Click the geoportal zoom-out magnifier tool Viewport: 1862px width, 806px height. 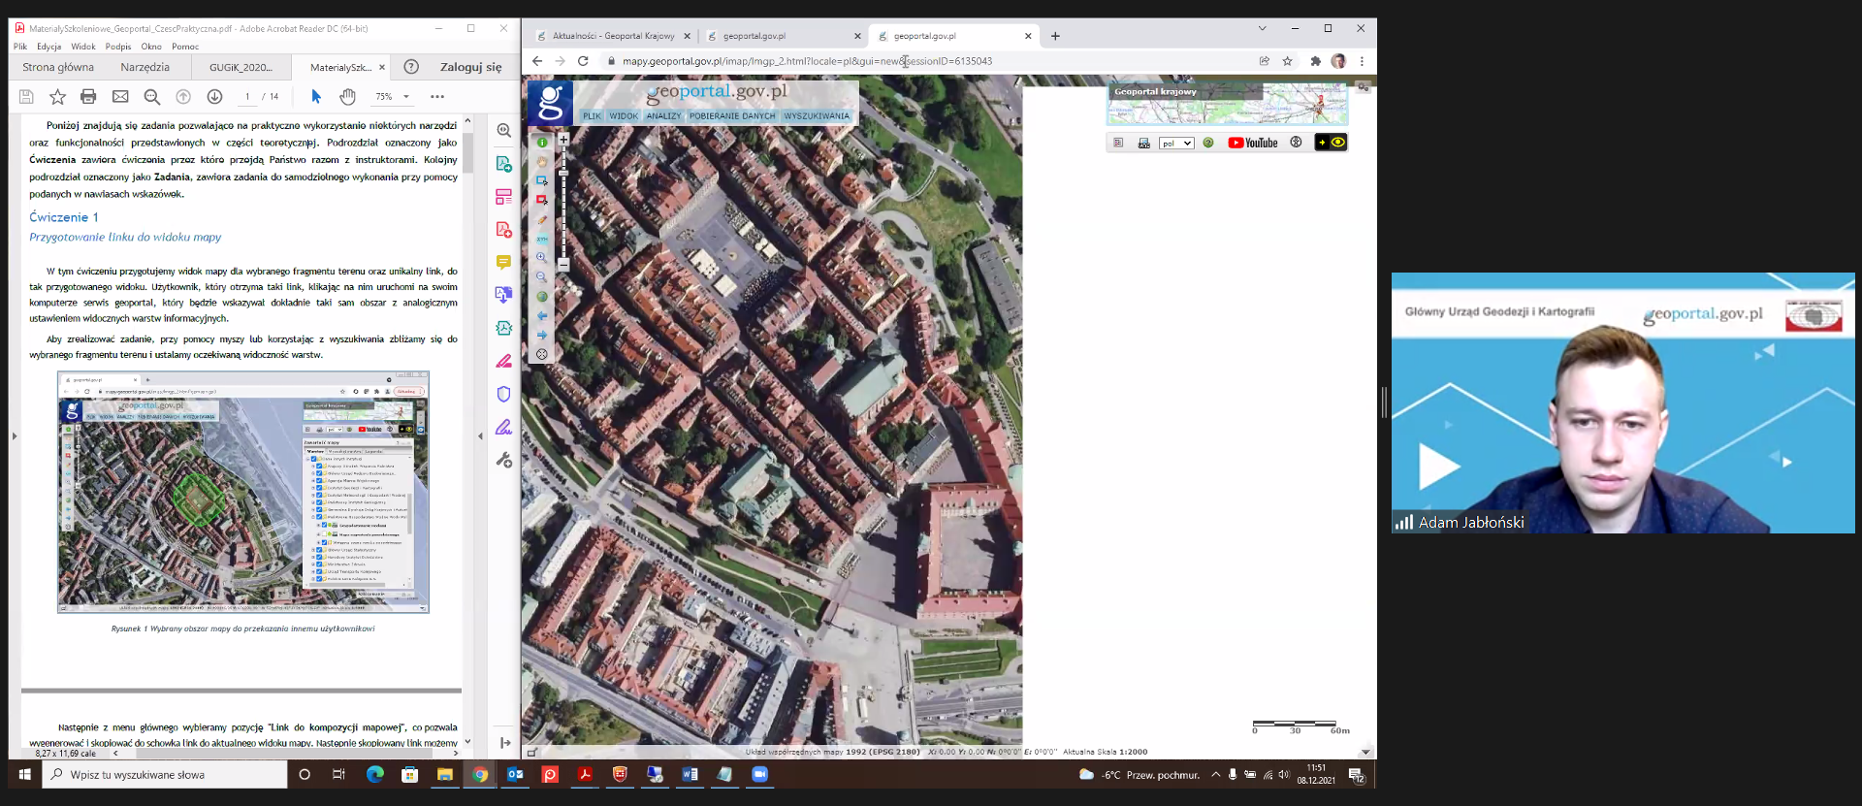(542, 277)
